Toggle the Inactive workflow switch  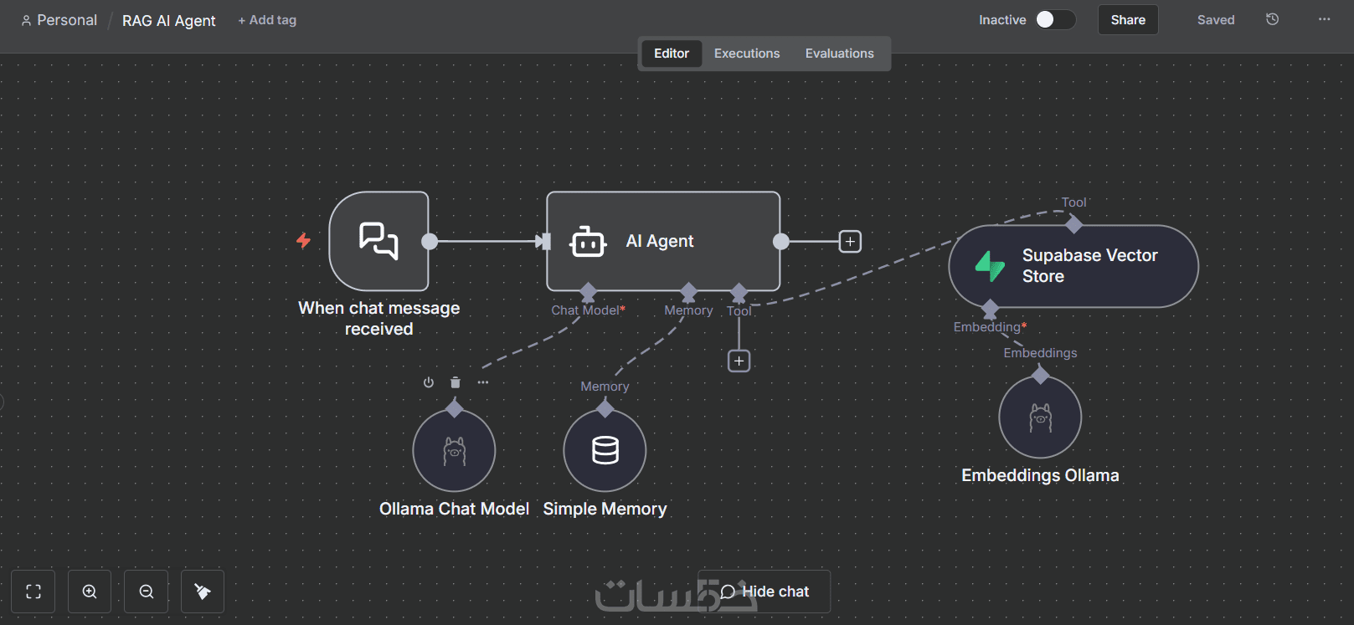[1055, 19]
